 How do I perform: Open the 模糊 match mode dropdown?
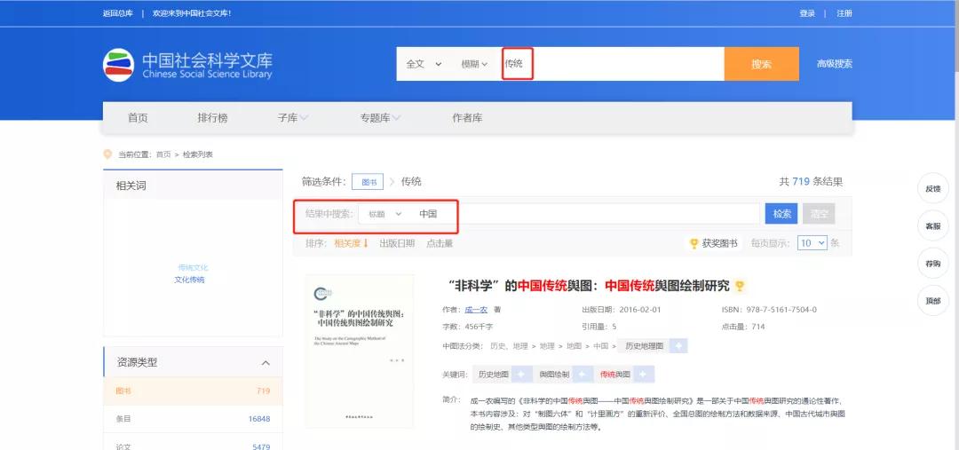pyautogui.click(x=474, y=64)
